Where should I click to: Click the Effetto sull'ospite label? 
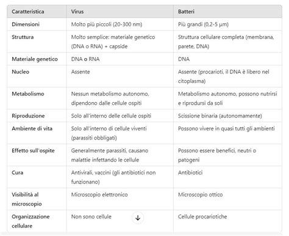[x=33, y=150]
